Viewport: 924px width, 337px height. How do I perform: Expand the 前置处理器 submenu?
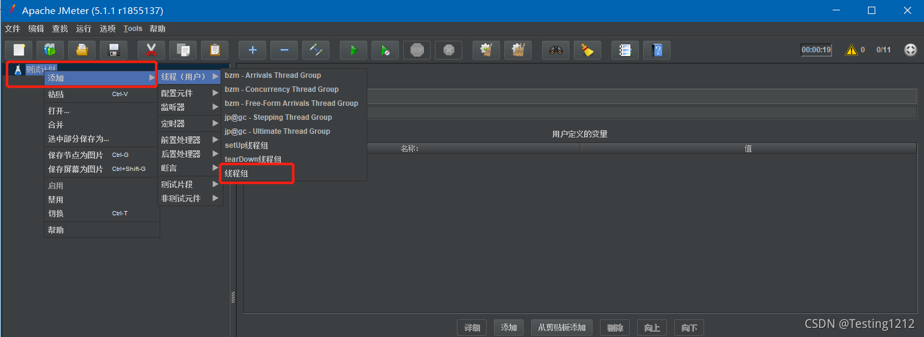[x=190, y=140]
